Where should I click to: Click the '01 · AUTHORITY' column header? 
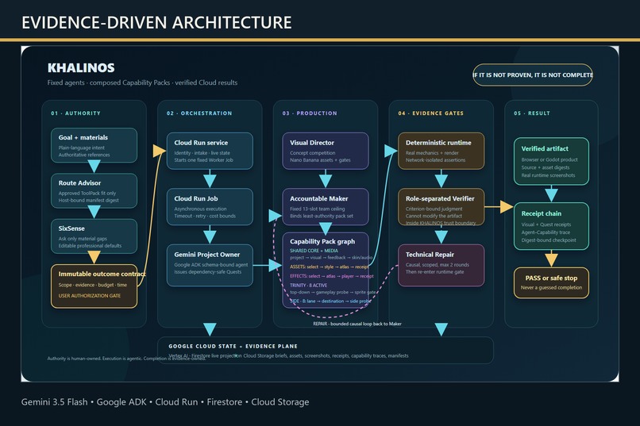click(x=75, y=113)
